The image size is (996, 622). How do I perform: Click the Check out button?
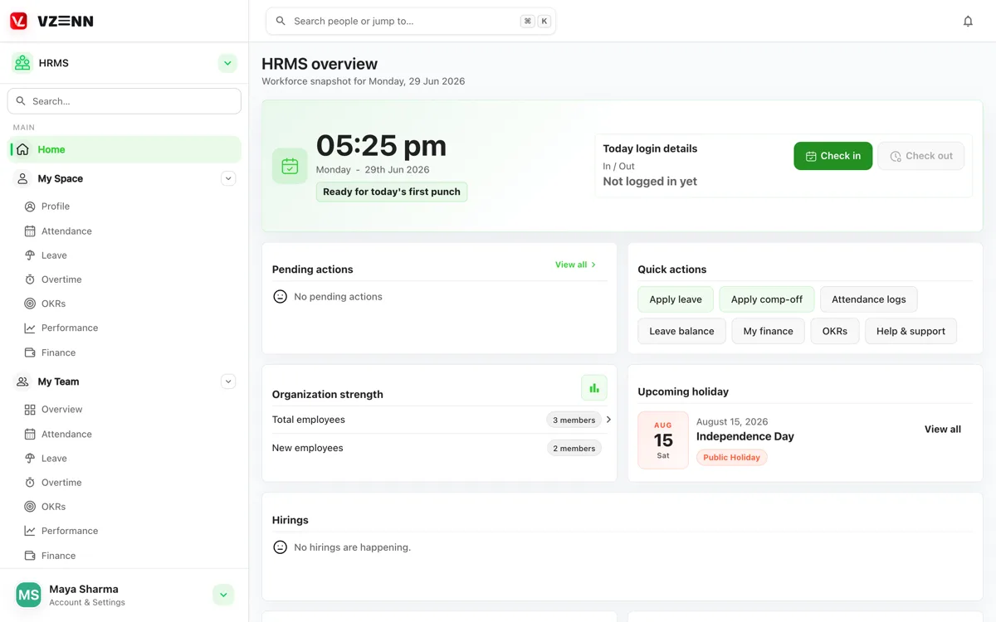coord(920,156)
